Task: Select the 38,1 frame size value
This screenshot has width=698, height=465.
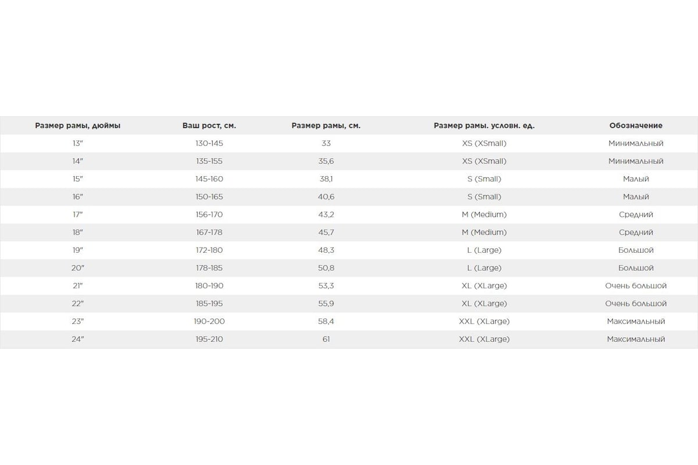Action: (326, 179)
